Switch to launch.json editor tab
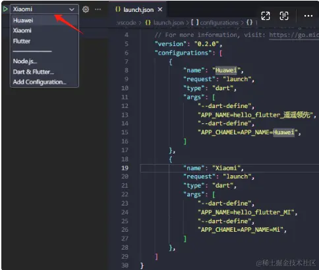This screenshot has width=319, height=270. 138,9
